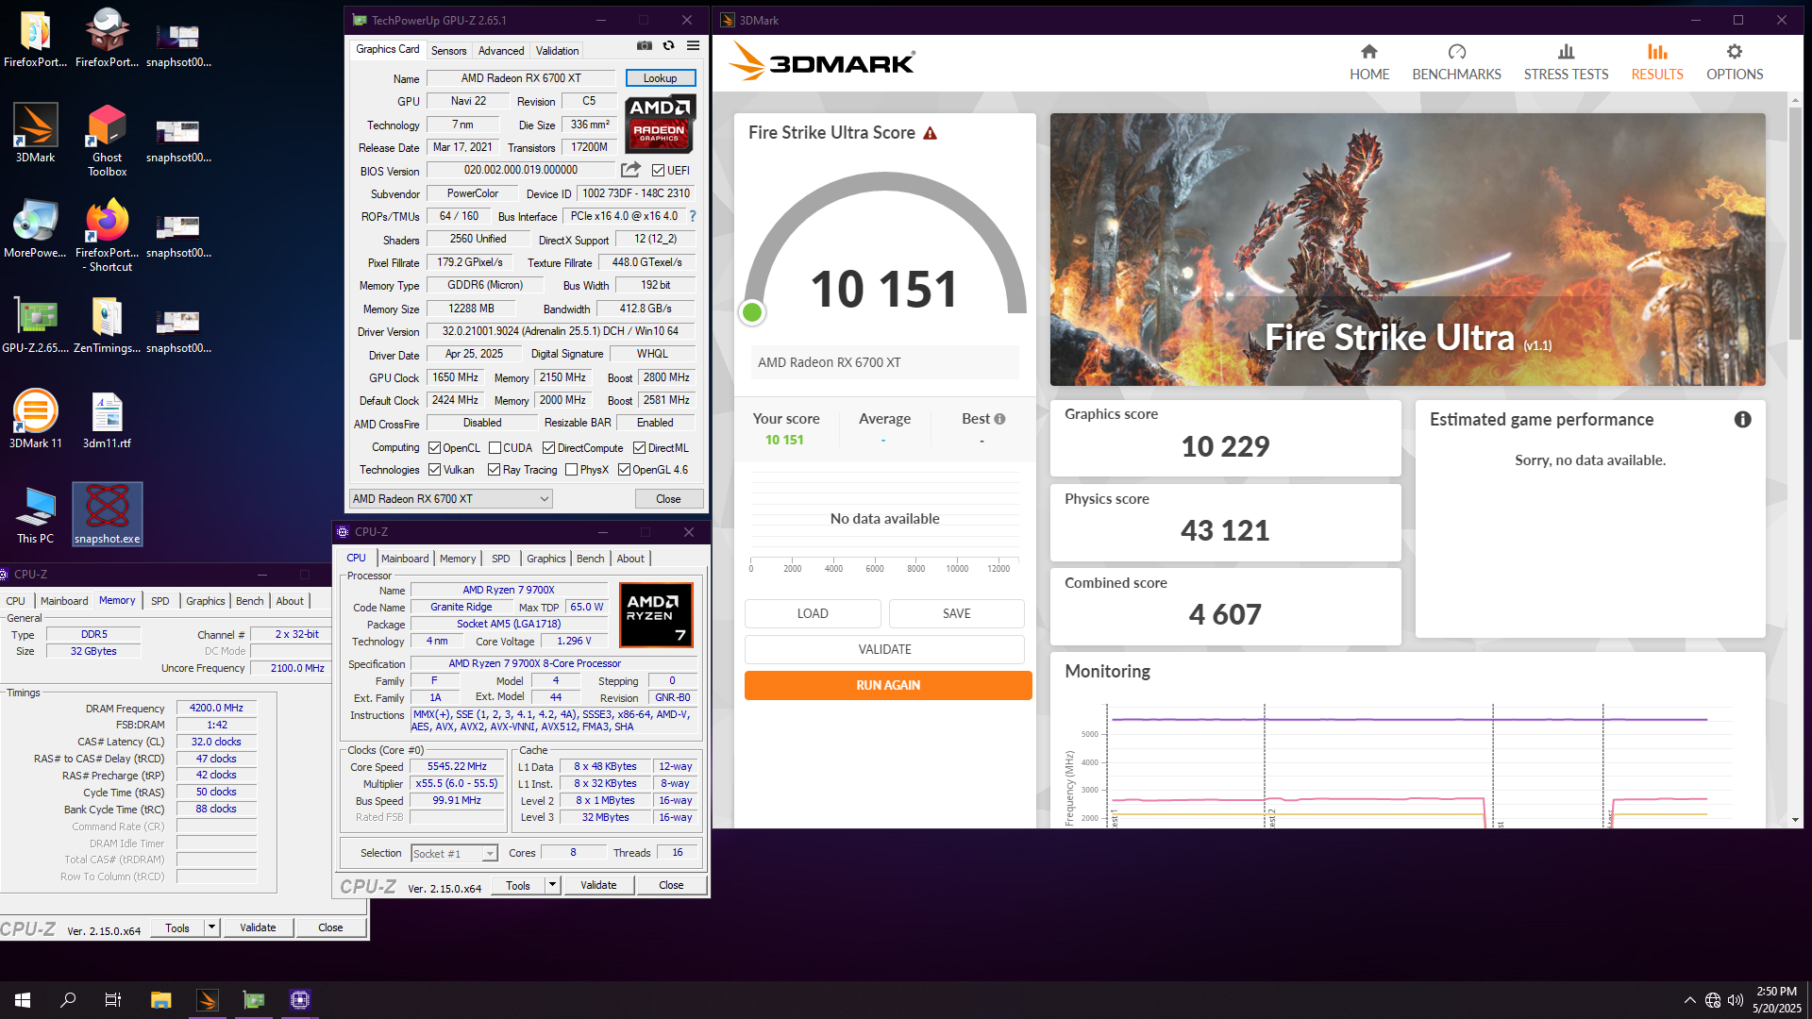Switch to the GPU-Z Validation tab
The image size is (1812, 1019).
click(557, 51)
